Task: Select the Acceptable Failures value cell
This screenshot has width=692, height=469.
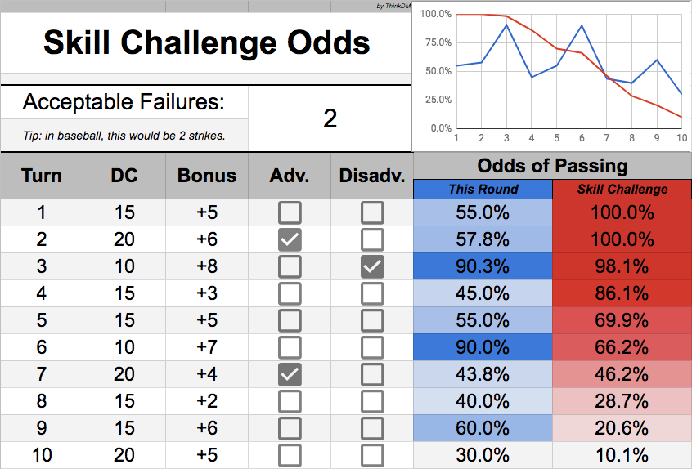Action: point(330,119)
